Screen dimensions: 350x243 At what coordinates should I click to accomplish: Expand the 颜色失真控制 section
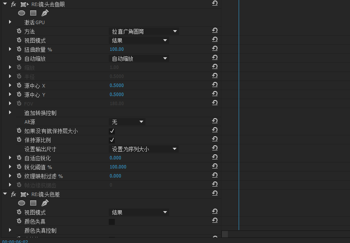(10, 230)
